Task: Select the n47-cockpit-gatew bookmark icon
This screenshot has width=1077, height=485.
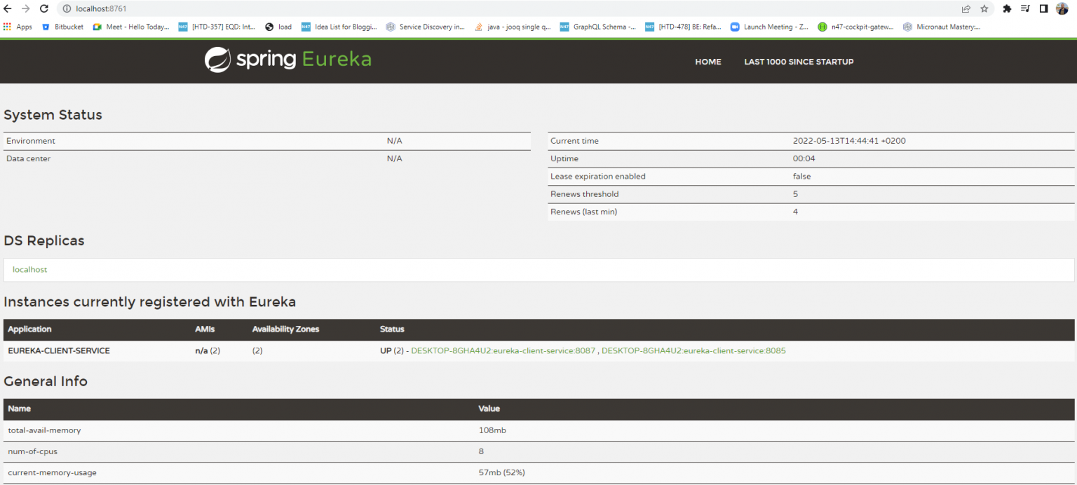Action: point(822,27)
